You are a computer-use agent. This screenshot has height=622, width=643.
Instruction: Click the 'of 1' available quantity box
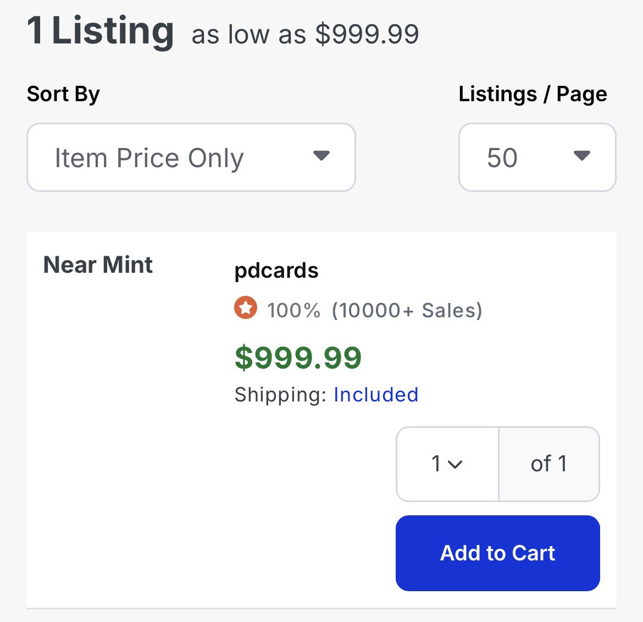pos(548,464)
